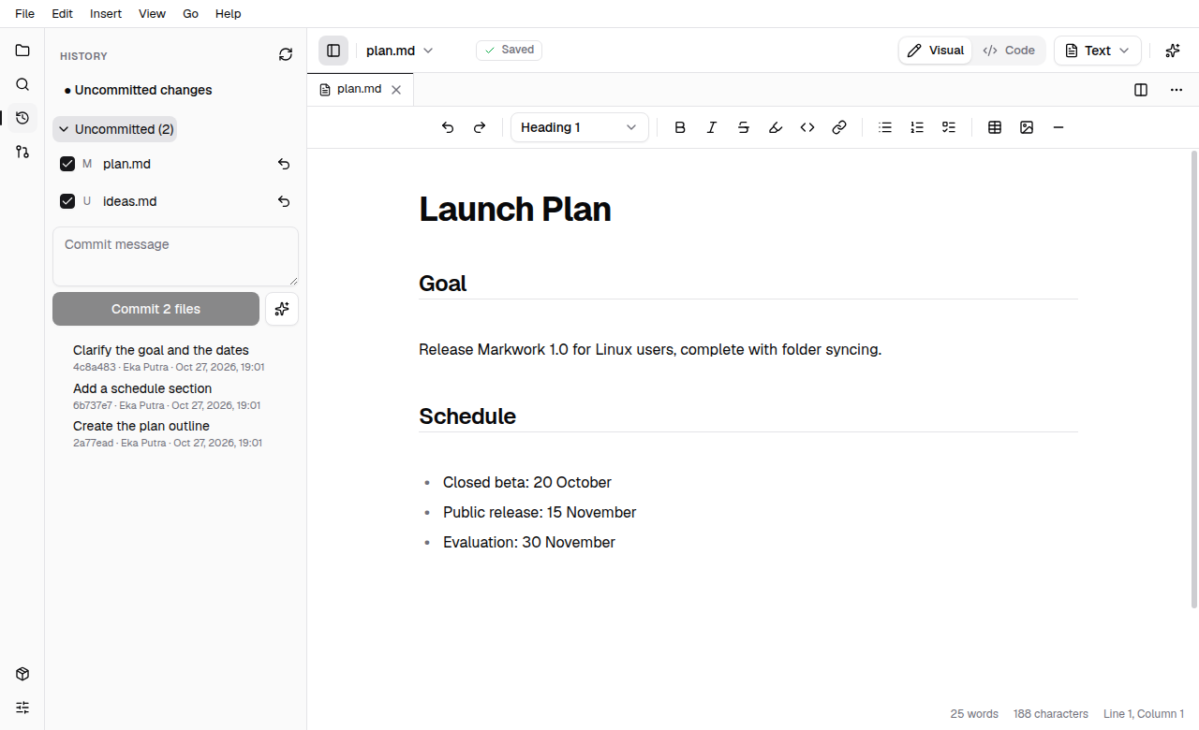Insert a link using toolbar icon
The height and width of the screenshot is (730, 1199).
coord(839,127)
